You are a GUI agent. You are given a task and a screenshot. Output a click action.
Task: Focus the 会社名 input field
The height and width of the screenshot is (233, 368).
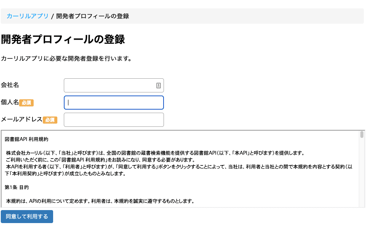(114, 86)
